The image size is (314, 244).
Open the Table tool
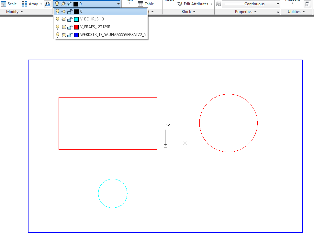pos(141,4)
